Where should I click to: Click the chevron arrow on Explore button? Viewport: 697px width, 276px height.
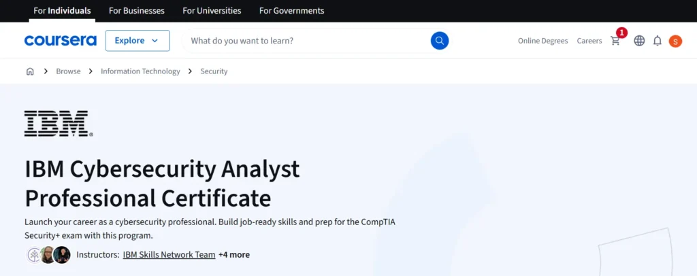pos(155,41)
